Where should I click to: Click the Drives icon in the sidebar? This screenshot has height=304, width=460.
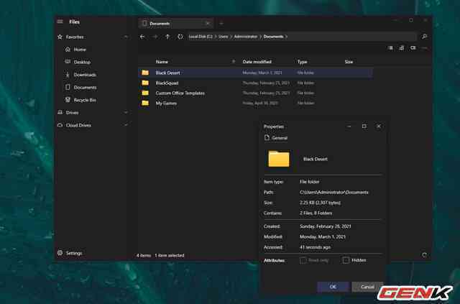[x=60, y=112]
